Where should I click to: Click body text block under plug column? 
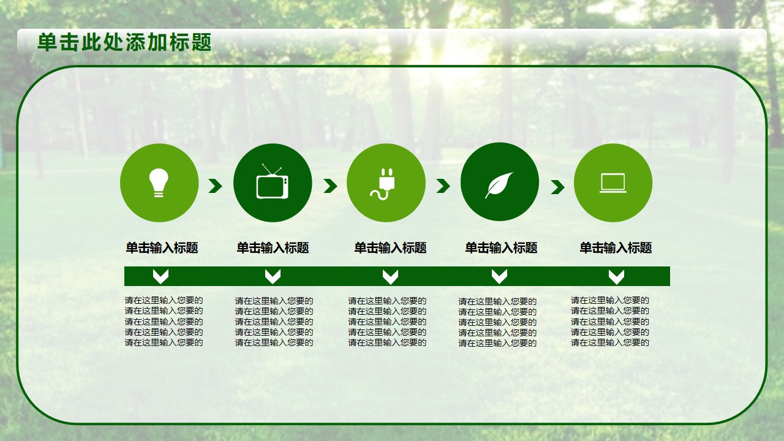[388, 322]
